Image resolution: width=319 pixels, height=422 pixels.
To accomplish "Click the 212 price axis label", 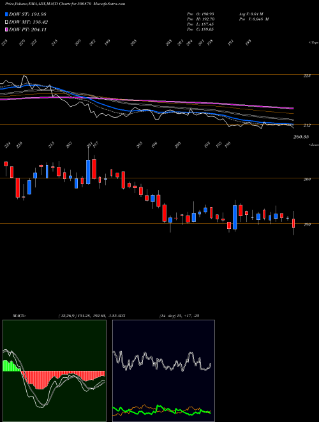I will (x=307, y=125).
